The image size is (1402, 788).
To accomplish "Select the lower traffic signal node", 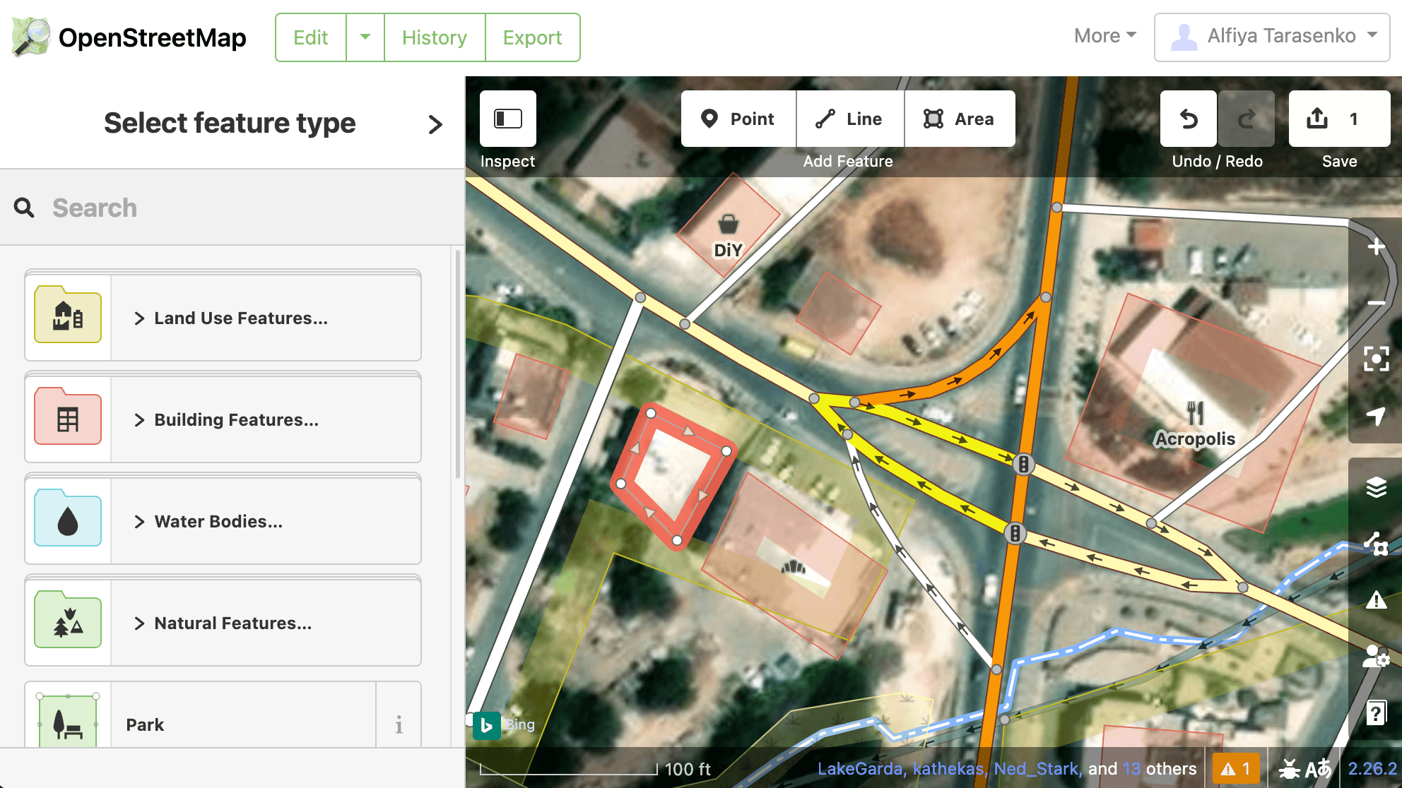I will 1015,532.
